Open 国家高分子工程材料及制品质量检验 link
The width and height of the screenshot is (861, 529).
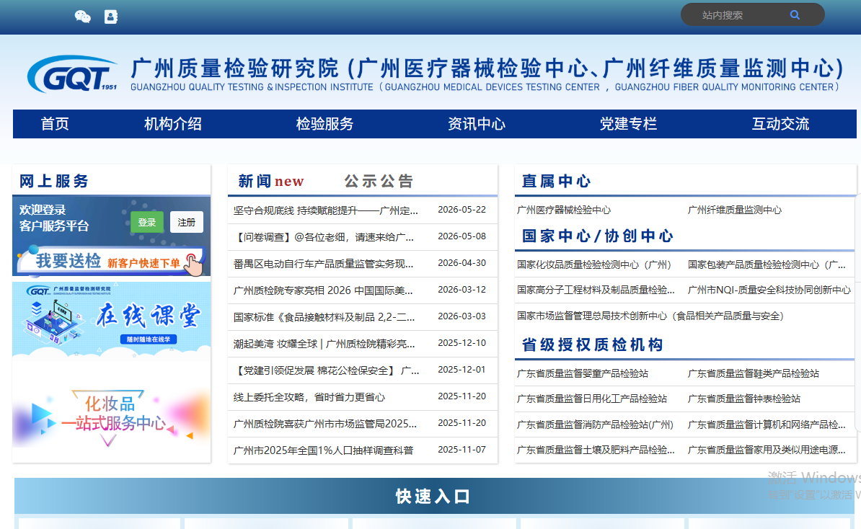596,290
